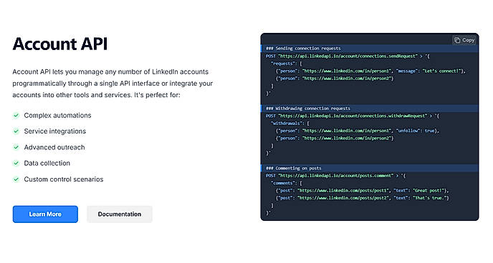Click the text Advanced outreach
The height and width of the screenshot is (263, 493).
coord(54,147)
